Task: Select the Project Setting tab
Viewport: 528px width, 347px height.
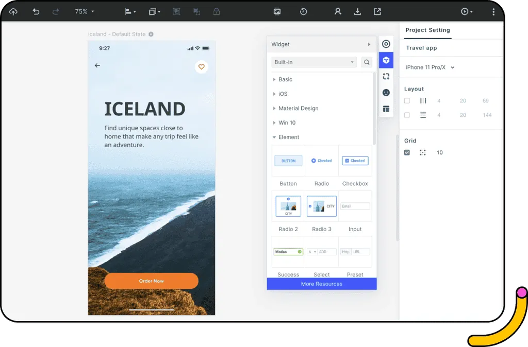Action: [427, 30]
